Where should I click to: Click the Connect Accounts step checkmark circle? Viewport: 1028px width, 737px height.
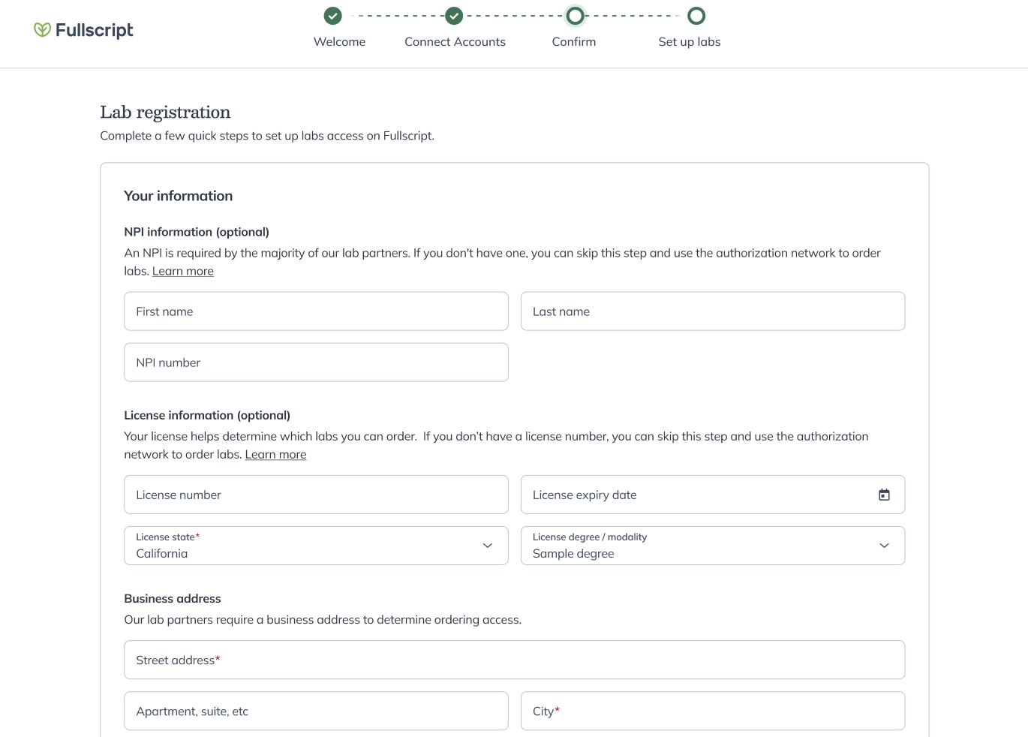(x=454, y=16)
